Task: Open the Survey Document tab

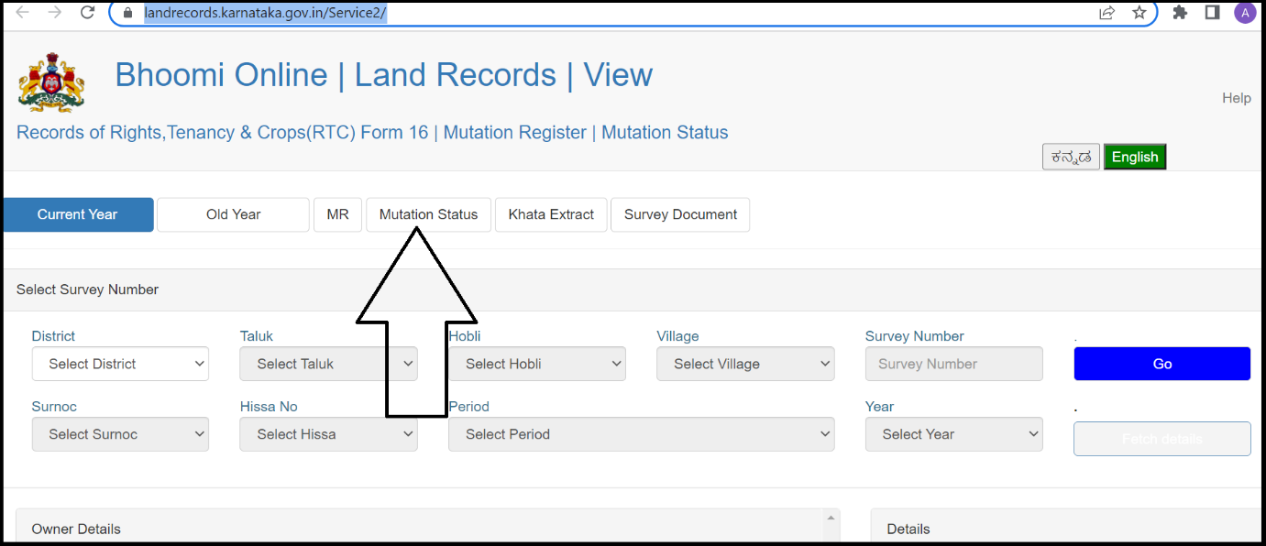Action: [680, 214]
